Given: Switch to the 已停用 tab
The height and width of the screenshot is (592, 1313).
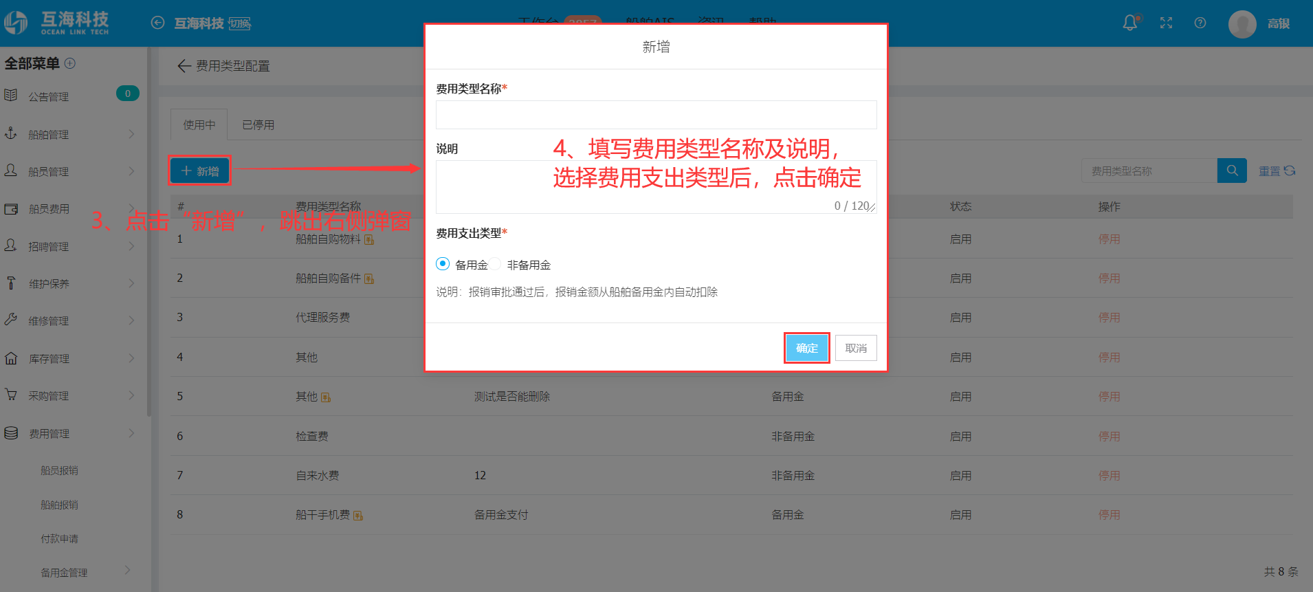Looking at the screenshot, I should 258,124.
